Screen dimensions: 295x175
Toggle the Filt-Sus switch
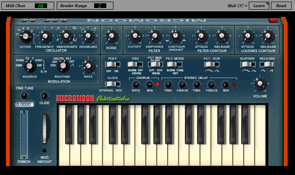click(x=212, y=65)
